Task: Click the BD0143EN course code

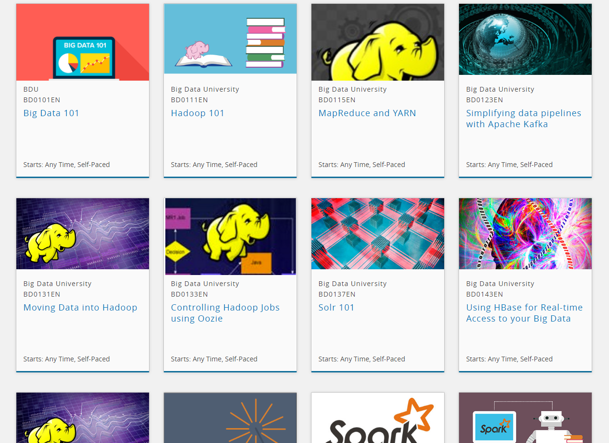Action: [485, 294]
